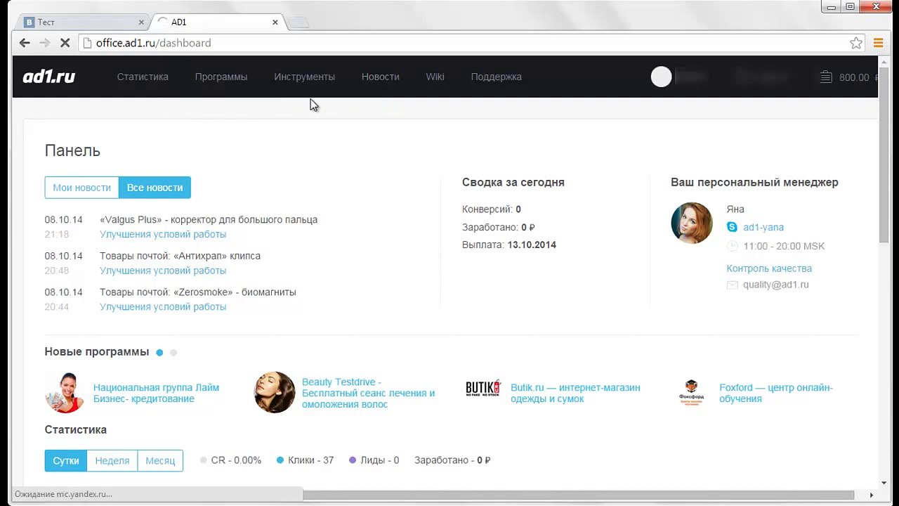Click the horizontal scrollbar thumb
The height and width of the screenshot is (506, 899).
pos(579,495)
